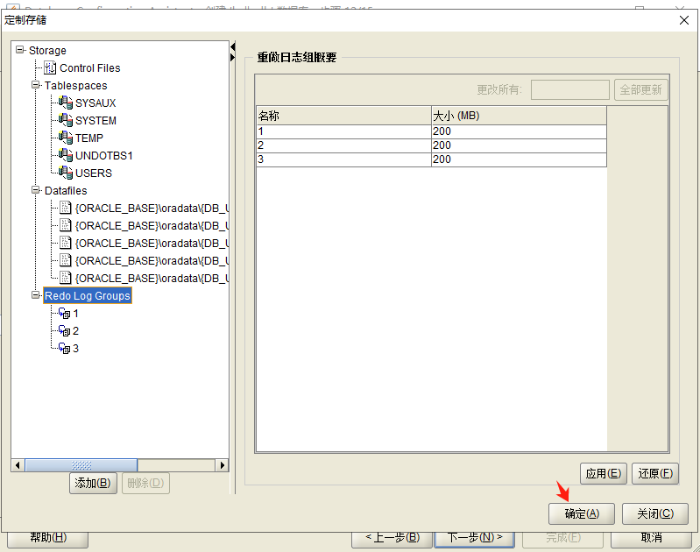
Task: Click the tree horizontal scrollbar thumb
Action: tap(81, 465)
